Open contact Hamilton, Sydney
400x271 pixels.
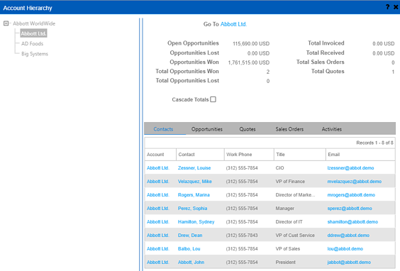click(x=196, y=222)
